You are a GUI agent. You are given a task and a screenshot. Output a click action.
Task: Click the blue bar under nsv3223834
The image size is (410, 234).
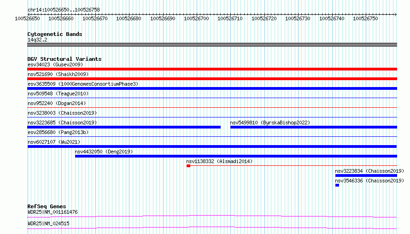pos(366,175)
